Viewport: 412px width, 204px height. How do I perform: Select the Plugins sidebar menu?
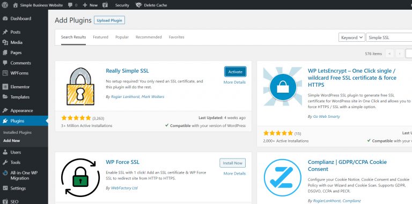(24, 121)
